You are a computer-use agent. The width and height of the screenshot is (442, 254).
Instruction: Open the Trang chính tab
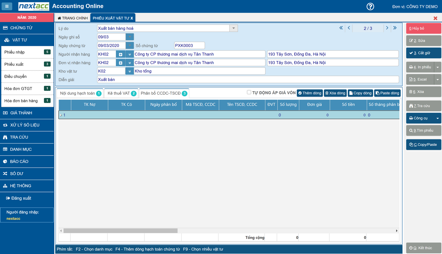click(x=73, y=18)
